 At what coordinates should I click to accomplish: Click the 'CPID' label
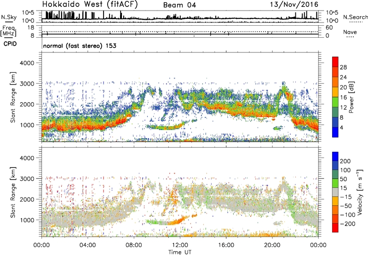tap(10, 44)
